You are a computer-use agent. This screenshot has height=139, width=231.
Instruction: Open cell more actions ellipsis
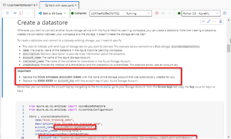coord(214,21)
